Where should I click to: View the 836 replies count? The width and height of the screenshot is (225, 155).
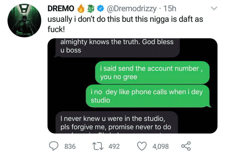70,146
